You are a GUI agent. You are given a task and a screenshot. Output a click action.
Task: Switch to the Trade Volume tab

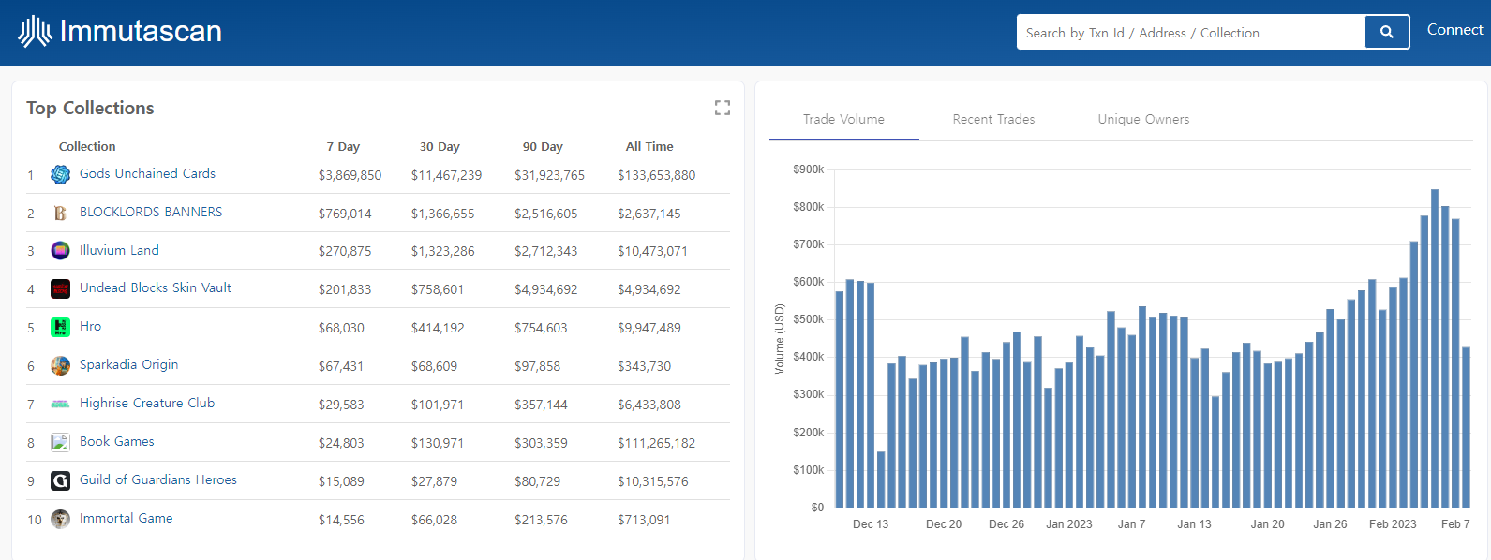[x=843, y=119]
